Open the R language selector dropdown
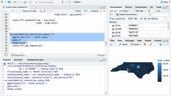 (x=111, y=15)
